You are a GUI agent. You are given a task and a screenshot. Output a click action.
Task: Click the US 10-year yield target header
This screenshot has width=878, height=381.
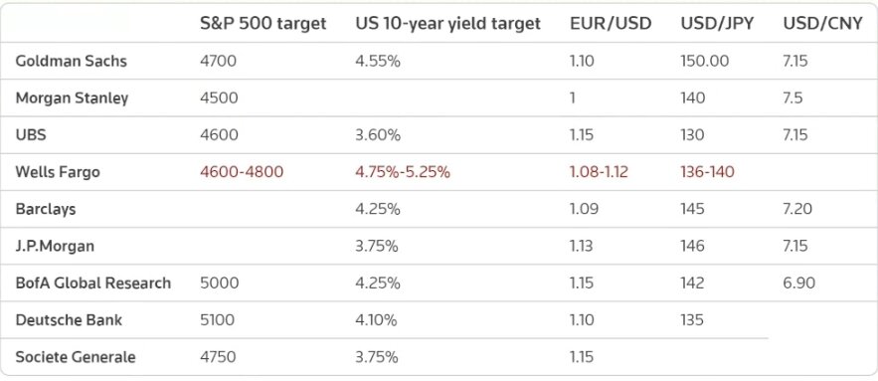(x=448, y=24)
